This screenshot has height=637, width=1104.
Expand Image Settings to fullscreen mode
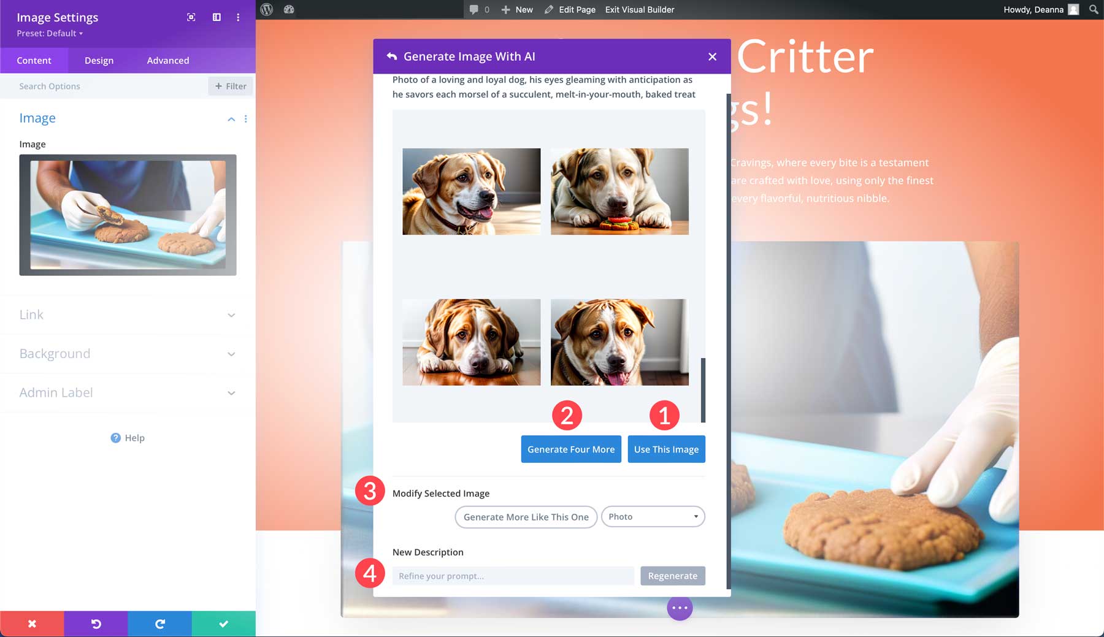click(191, 17)
